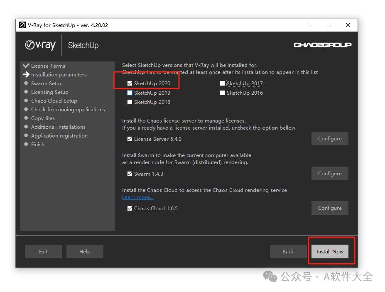Screen dimensions: 385x292
Task: Click the SketchUp header label
Action: (83, 45)
